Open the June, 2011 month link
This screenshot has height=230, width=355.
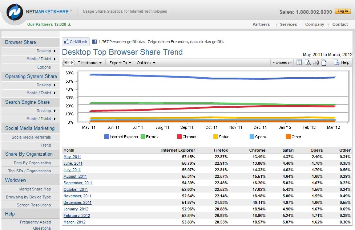click(73, 163)
